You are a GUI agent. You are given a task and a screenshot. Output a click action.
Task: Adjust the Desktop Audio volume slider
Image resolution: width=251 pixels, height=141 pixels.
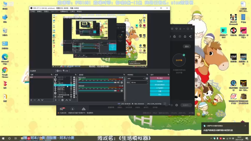pyautogui.click(x=98, y=91)
